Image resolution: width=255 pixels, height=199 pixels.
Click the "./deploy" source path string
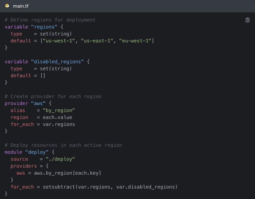tap(60, 159)
